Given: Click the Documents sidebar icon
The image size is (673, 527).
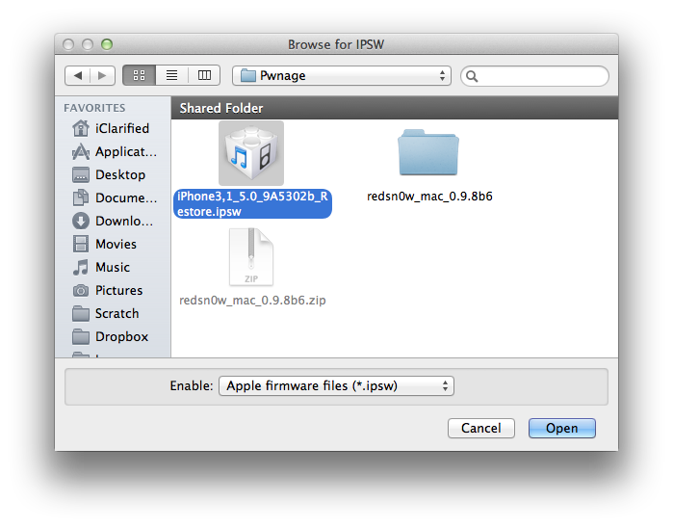Looking at the screenshot, I should 81,198.
